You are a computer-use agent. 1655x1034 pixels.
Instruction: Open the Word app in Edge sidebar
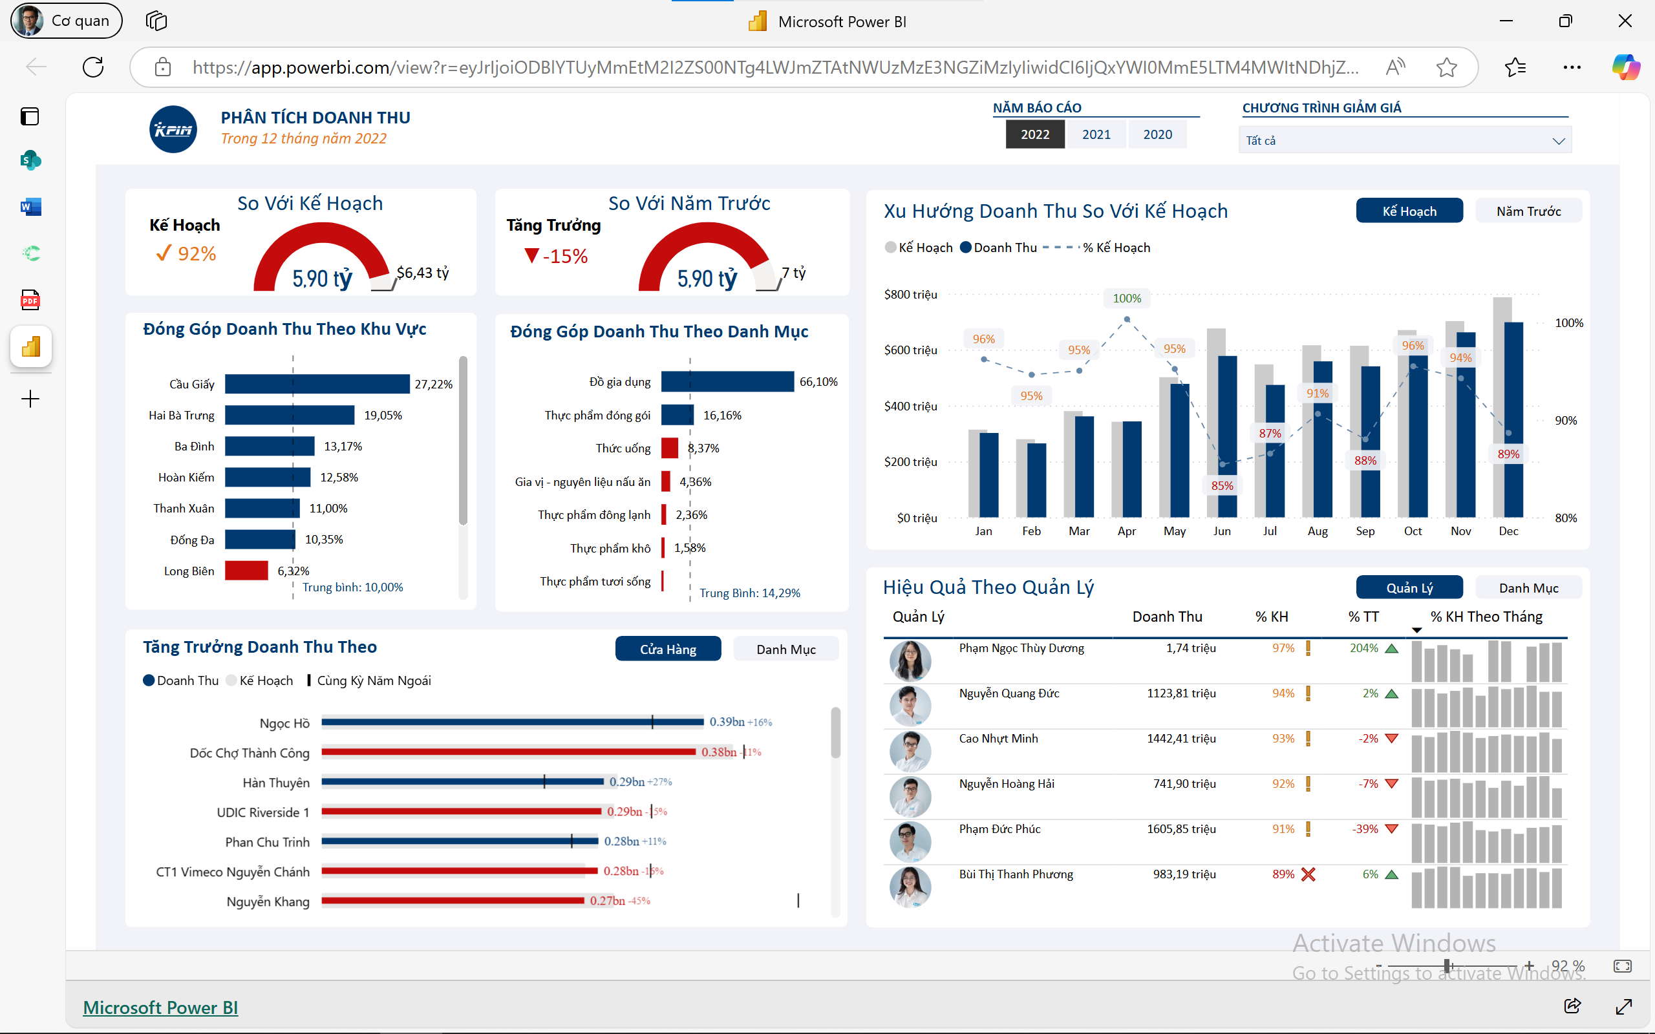click(x=31, y=207)
